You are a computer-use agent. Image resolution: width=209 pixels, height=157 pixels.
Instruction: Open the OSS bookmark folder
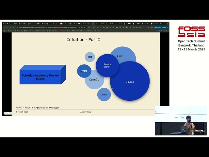(49, 31)
